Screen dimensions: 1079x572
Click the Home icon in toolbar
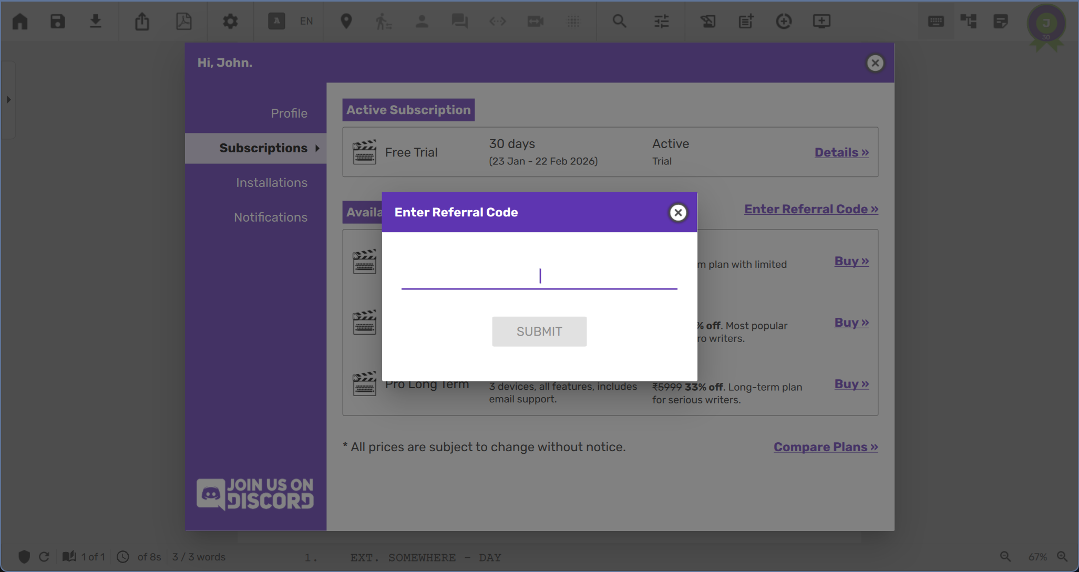[x=20, y=22]
